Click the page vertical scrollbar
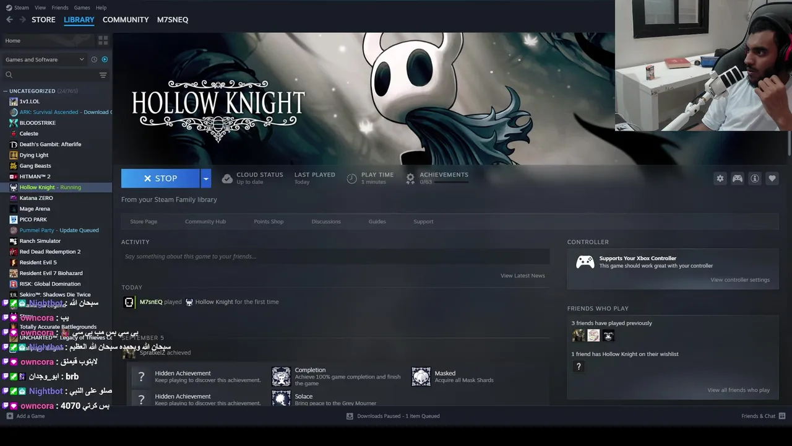 coord(789,142)
